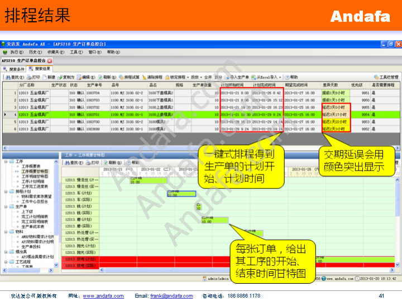Collapse the 工艺流程 tree folder

point(6,262)
